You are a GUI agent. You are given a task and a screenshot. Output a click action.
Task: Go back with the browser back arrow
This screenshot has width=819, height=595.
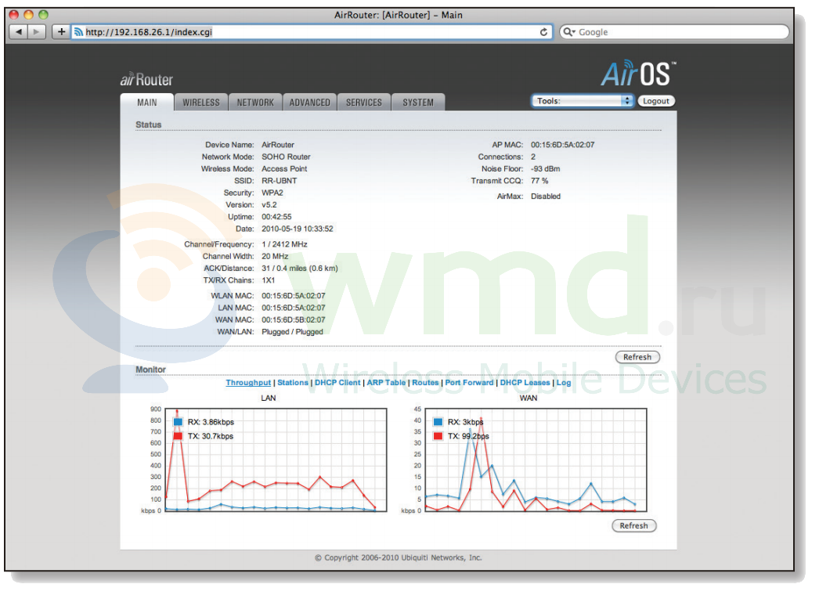tap(19, 32)
